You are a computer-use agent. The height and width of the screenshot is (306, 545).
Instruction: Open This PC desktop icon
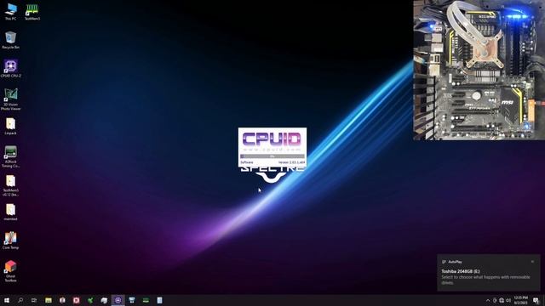coord(10,12)
